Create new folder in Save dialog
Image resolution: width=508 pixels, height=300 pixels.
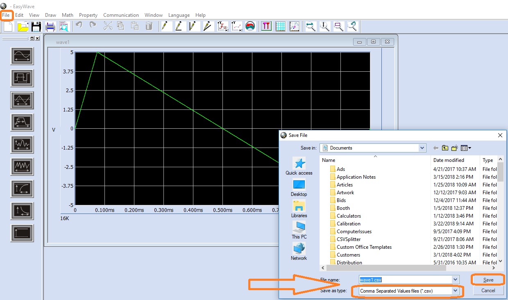[454, 148]
